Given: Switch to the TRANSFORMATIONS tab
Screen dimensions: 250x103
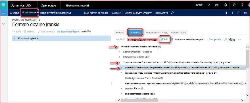Looking at the screenshot, I should click(156, 32).
